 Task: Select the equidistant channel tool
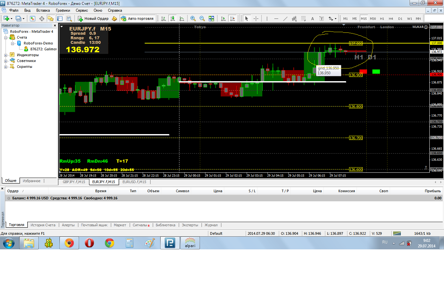tap(294, 19)
